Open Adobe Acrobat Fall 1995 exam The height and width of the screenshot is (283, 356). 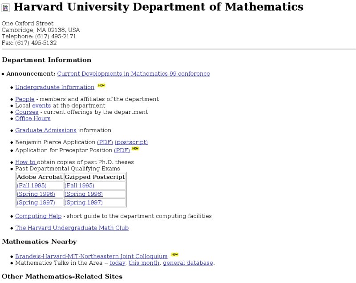[x=32, y=186]
